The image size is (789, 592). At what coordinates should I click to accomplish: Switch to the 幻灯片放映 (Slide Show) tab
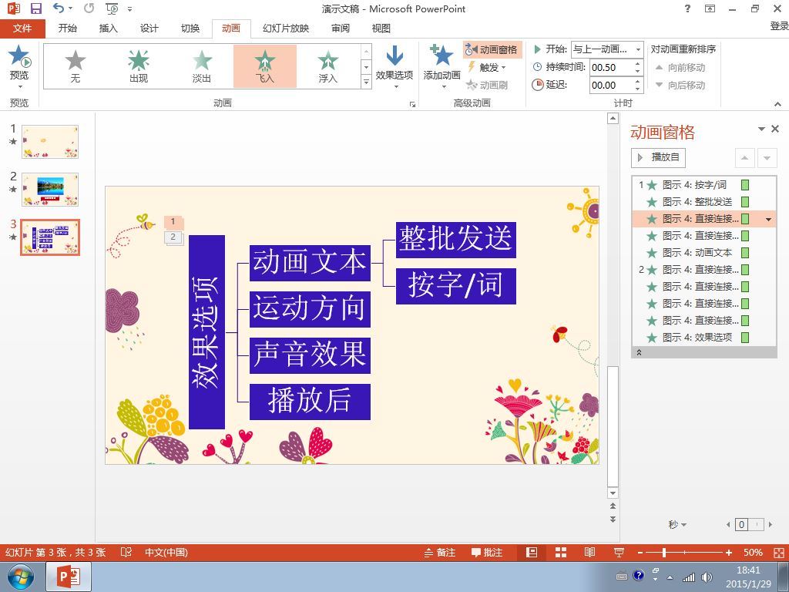286,29
